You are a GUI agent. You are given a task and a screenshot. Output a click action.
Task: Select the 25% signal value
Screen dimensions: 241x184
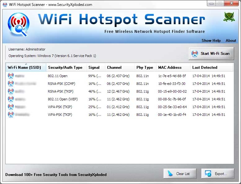(x=95, y=107)
